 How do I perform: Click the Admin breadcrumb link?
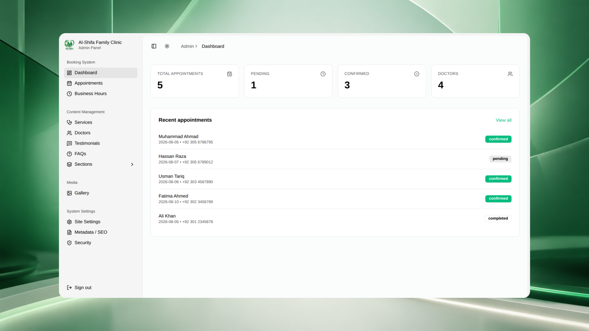(187, 46)
